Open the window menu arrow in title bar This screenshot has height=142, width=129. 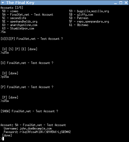[3, 3]
